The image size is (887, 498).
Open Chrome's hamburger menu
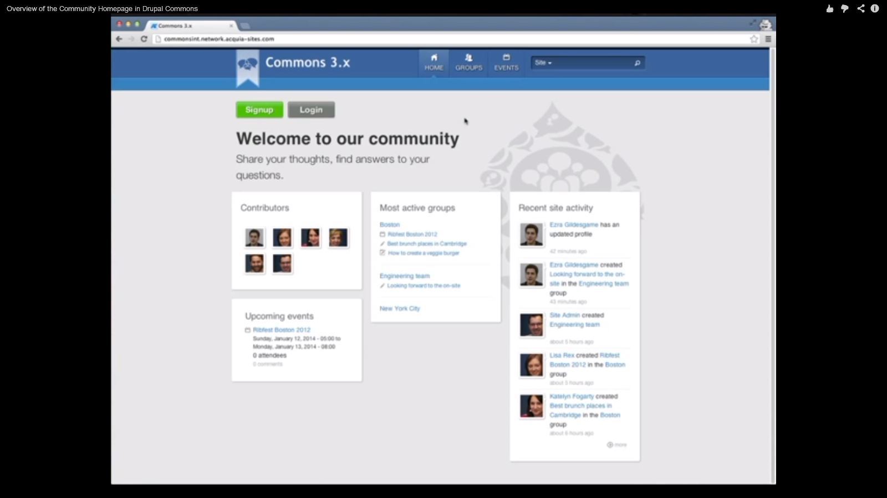(x=768, y=39)
